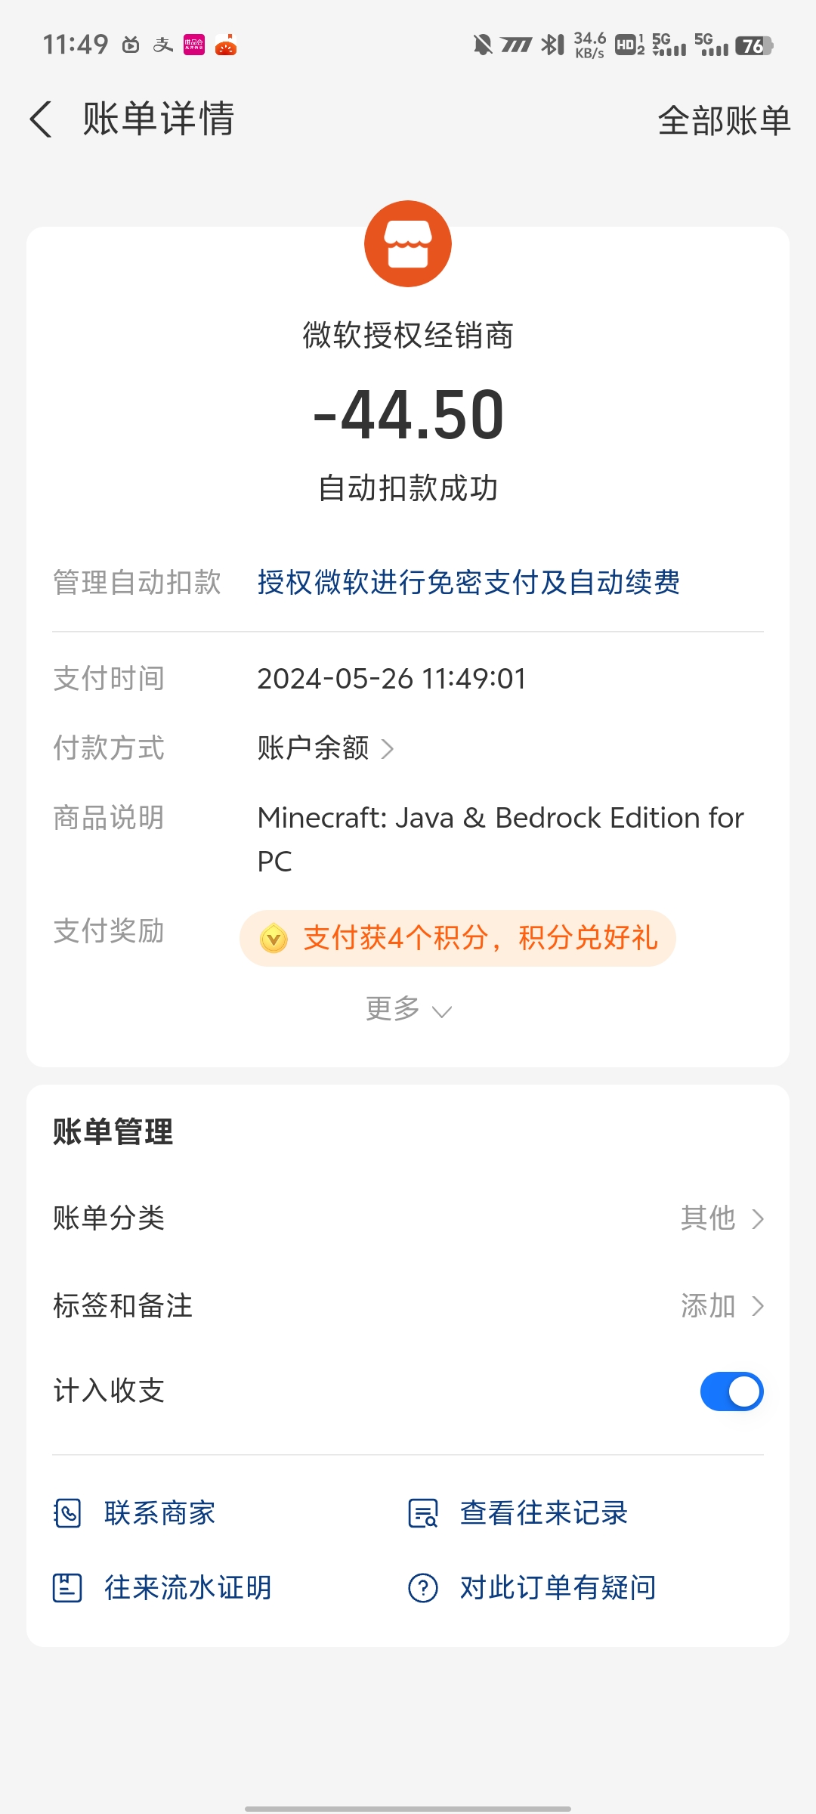Open 标签和备注 to add a note

click(408, 1305)
